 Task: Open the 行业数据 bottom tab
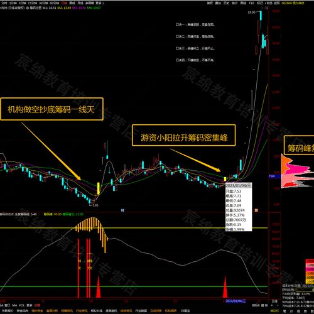(141, 311)
